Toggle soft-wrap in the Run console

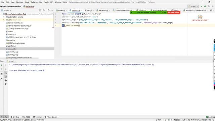tap(6, 73)
